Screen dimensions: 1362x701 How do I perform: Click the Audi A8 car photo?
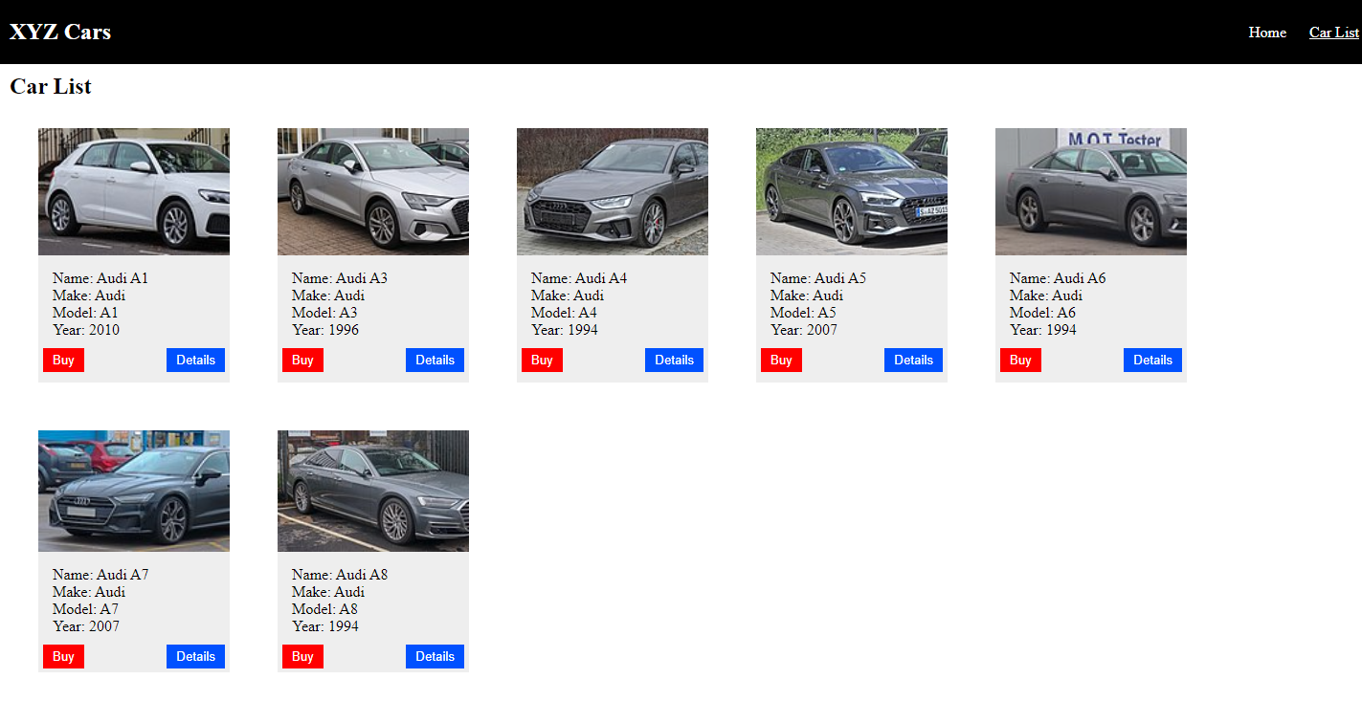click(x=373, y=491)
